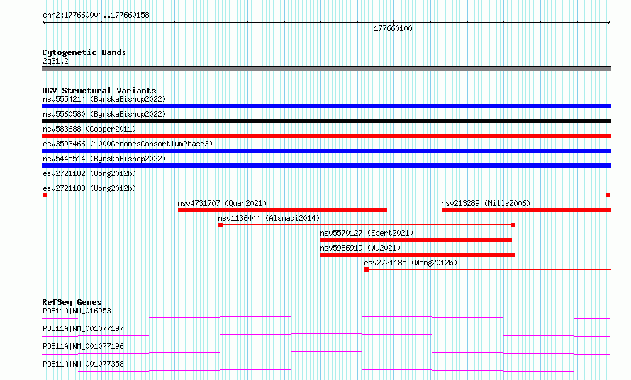This screenshot has height=380, width=631.
Task: Open the RefSeq Genes track title
Action: pyautogui.click(x=72, y=302)
